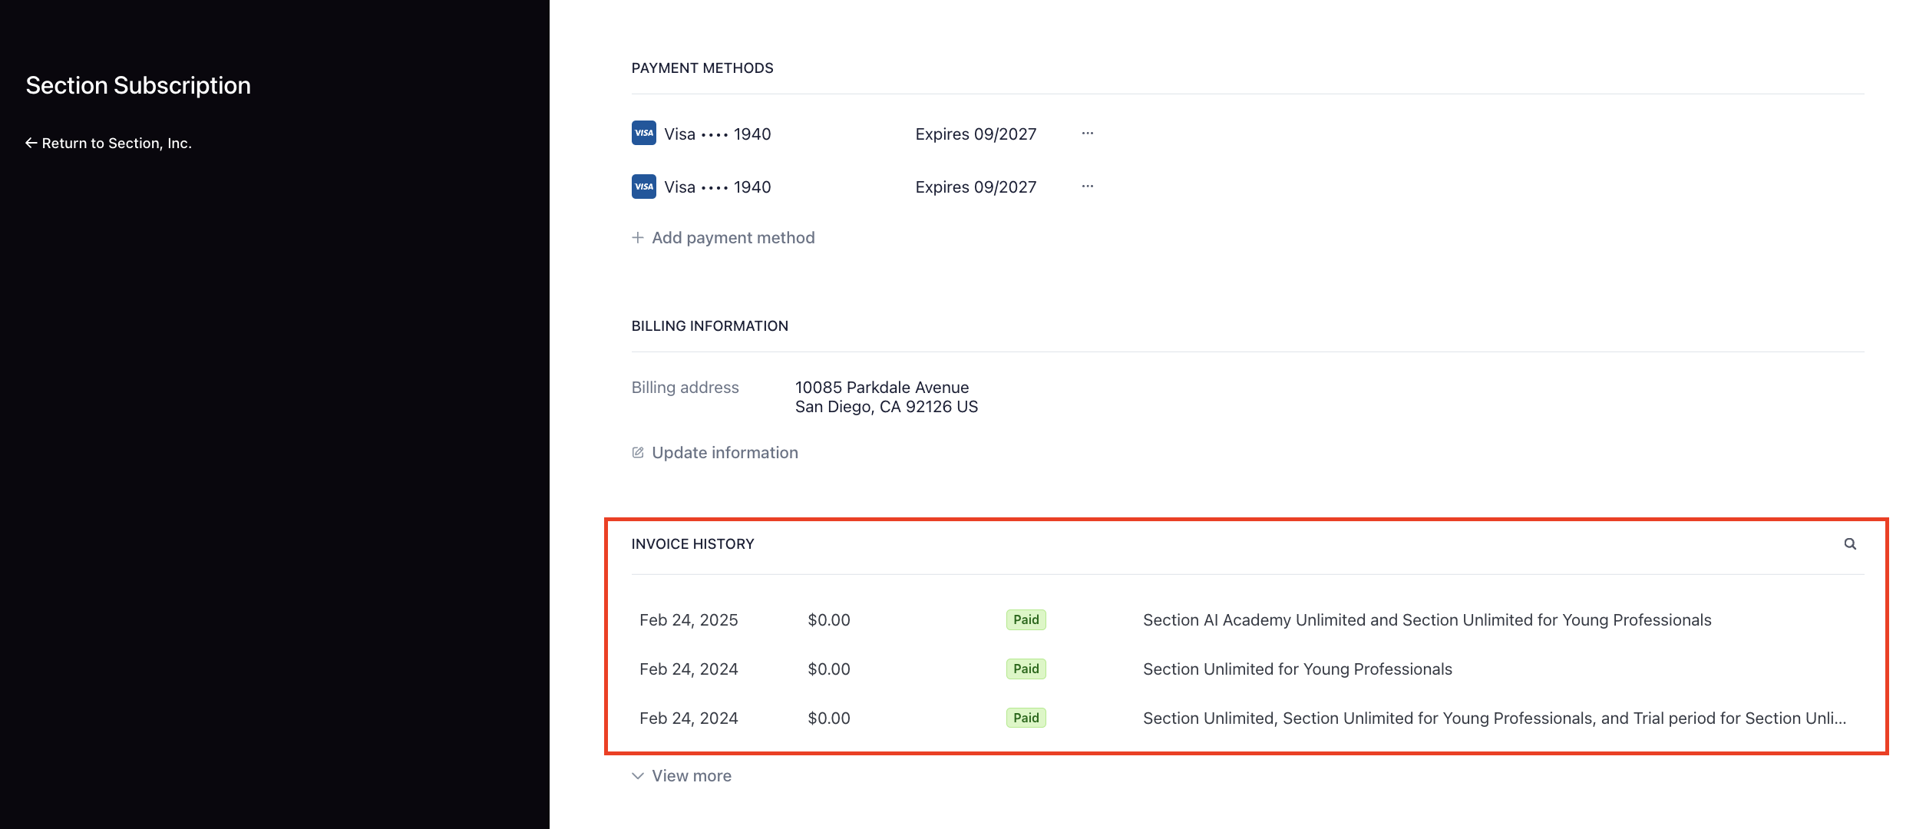
Task: Click the pencil icon beside Update information
Action: pyautogui.click(x=637, y=453)
